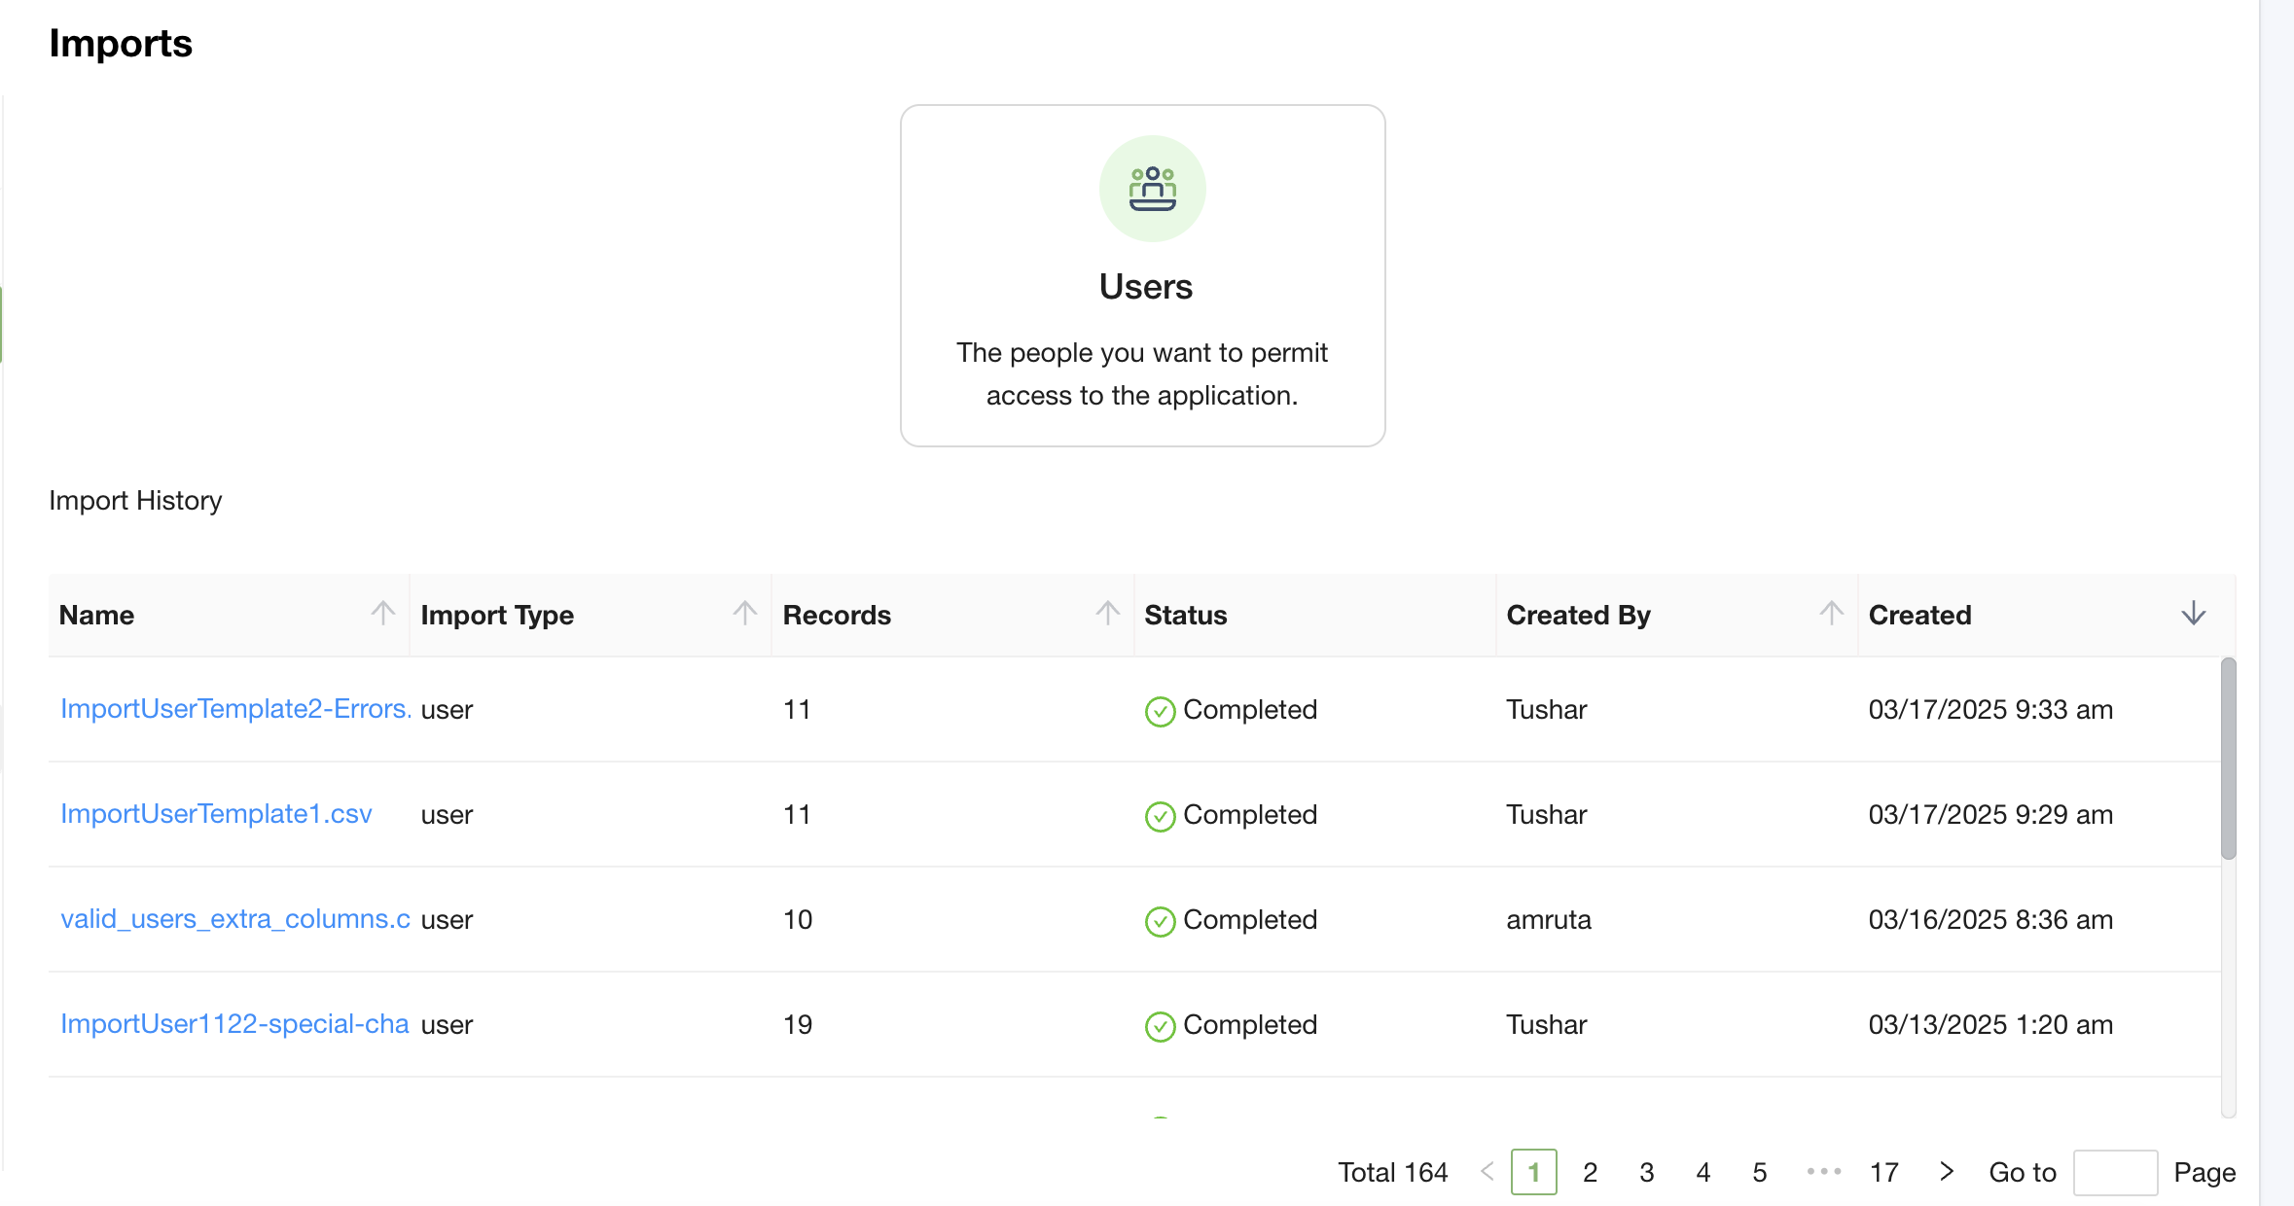This screenshot has width=2294, height=1206.
Task: Open valid_users_extra_columns import link
Action: 235,919
